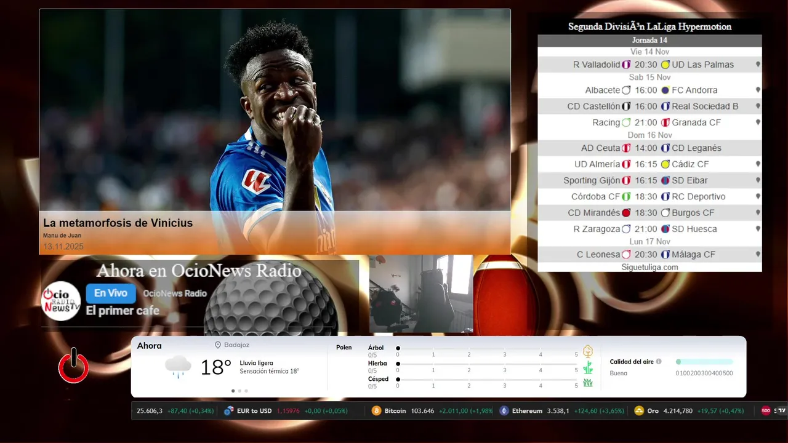Click the Buena air quality label

[x=619, y=373]
